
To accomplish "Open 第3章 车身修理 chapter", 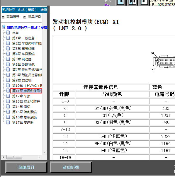I will tap(23, 49).
